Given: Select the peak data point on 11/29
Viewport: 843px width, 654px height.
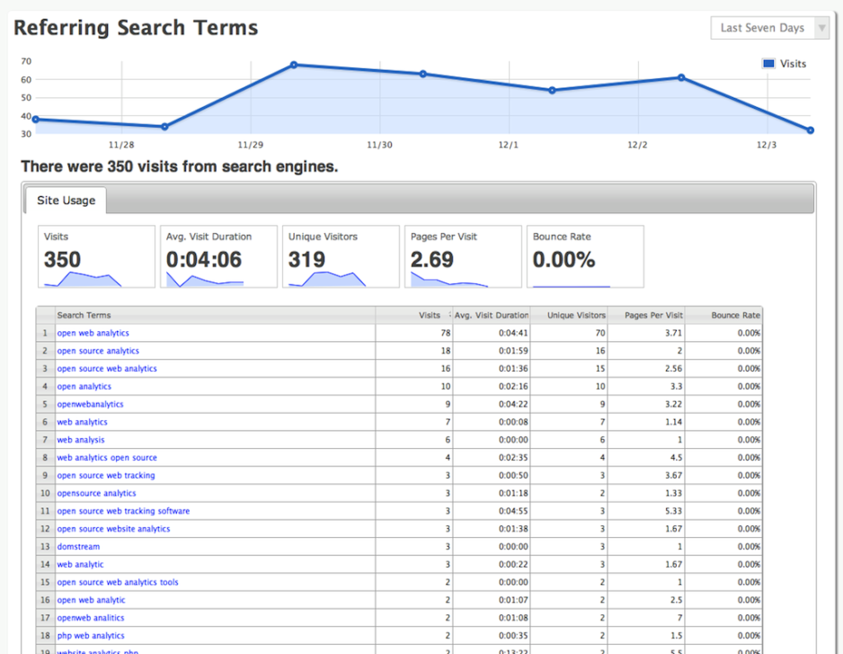Looking at the screenshot, I should pos(294,65).
